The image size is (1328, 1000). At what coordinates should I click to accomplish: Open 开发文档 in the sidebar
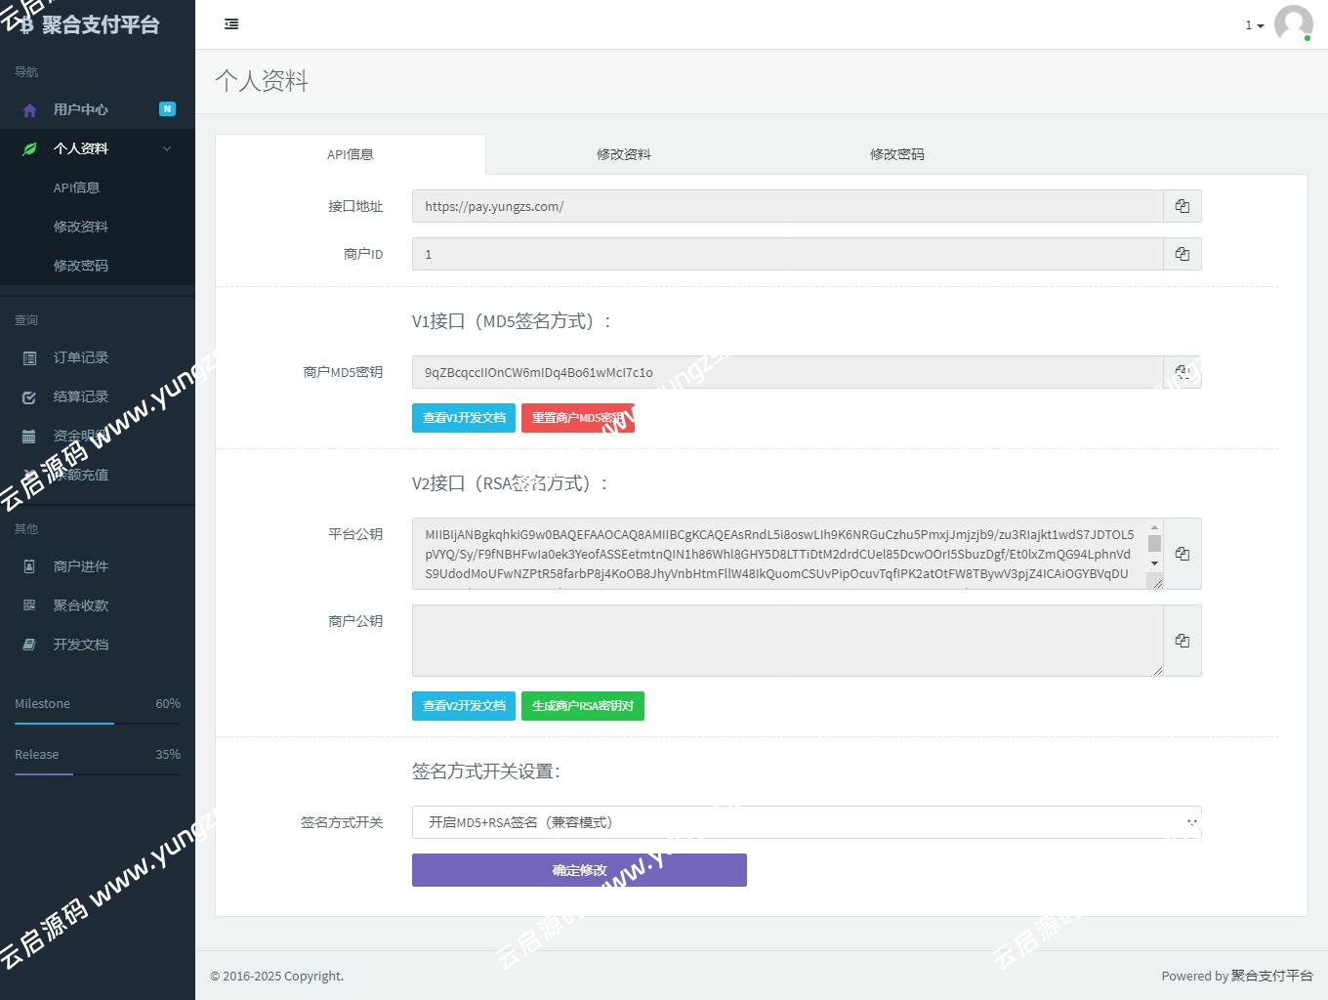click(80, 645)
